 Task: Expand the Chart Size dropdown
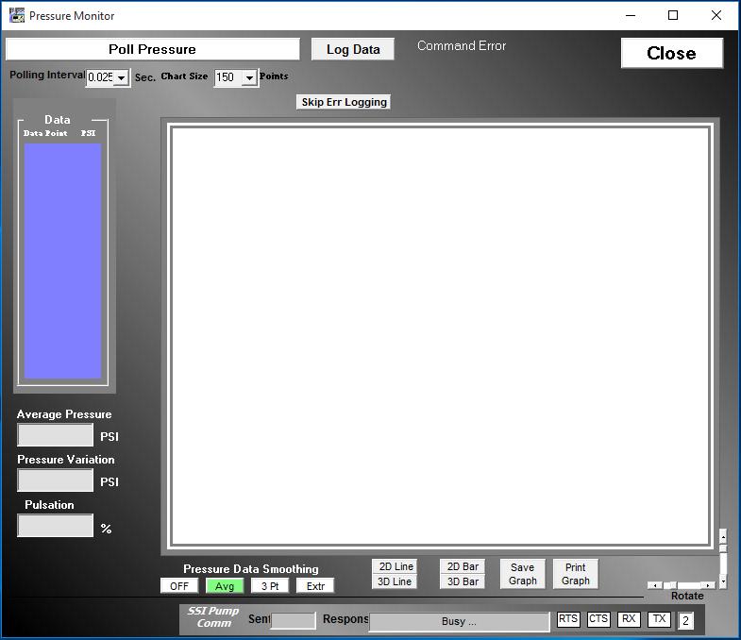pyautogui.click(x=249, y=77)
